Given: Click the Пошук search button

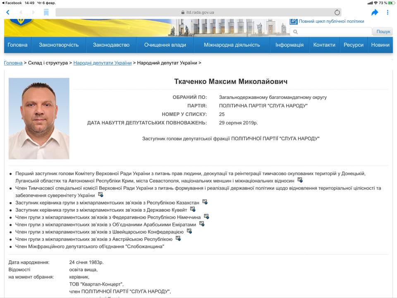Looking at the screenshot, I should point(383,32).
